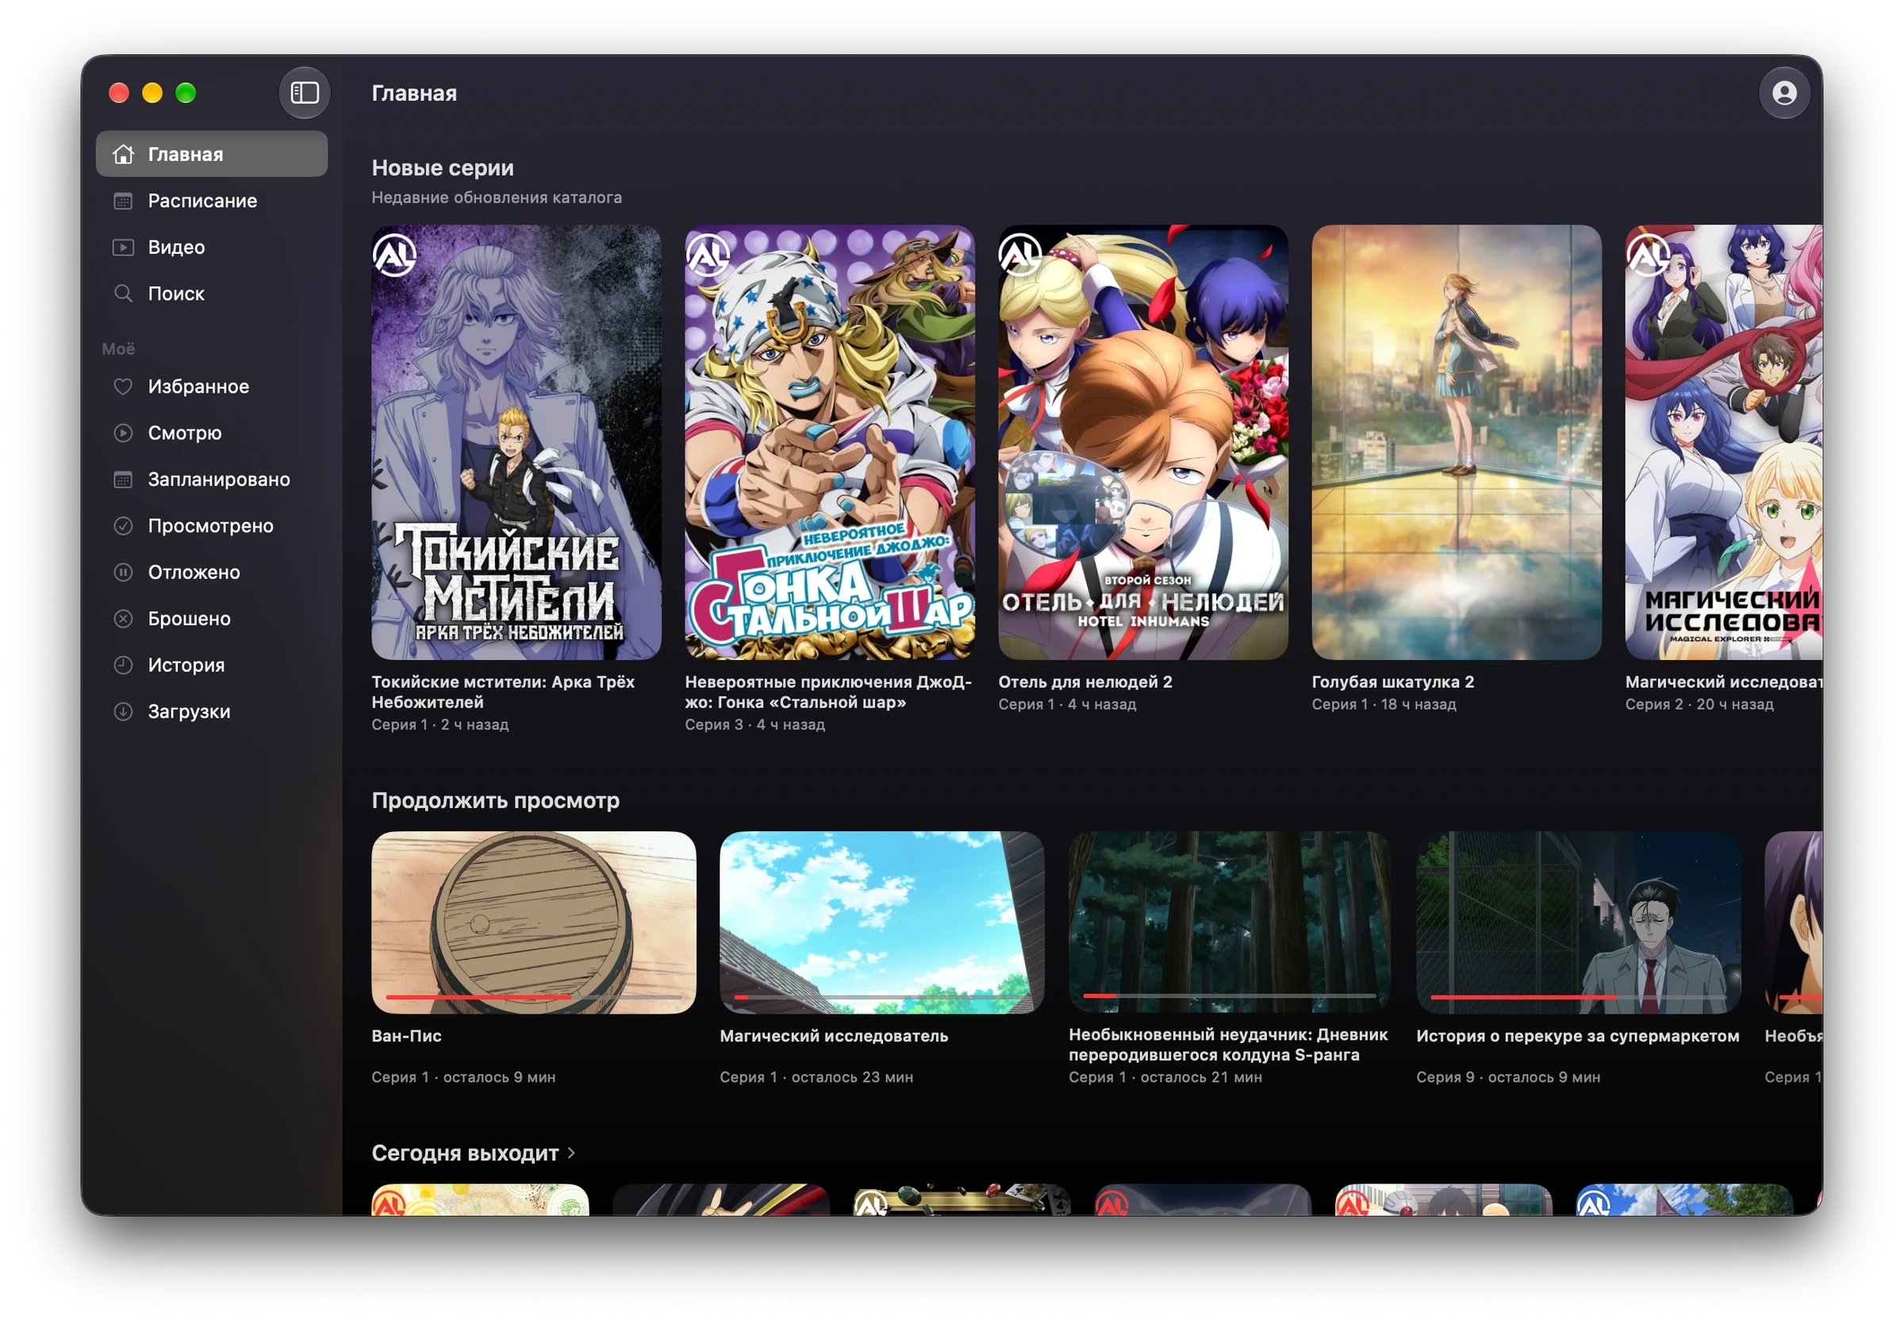This screenshot has width=1904, height=1323.
Task: Click text Серия 1 · осталось 23 мин
Action: (x=816, y=1076)
